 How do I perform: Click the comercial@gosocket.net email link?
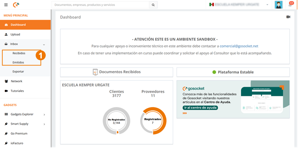(239, 46)
